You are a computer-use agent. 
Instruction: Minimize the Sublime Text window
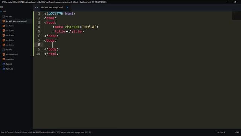(228, 2)
